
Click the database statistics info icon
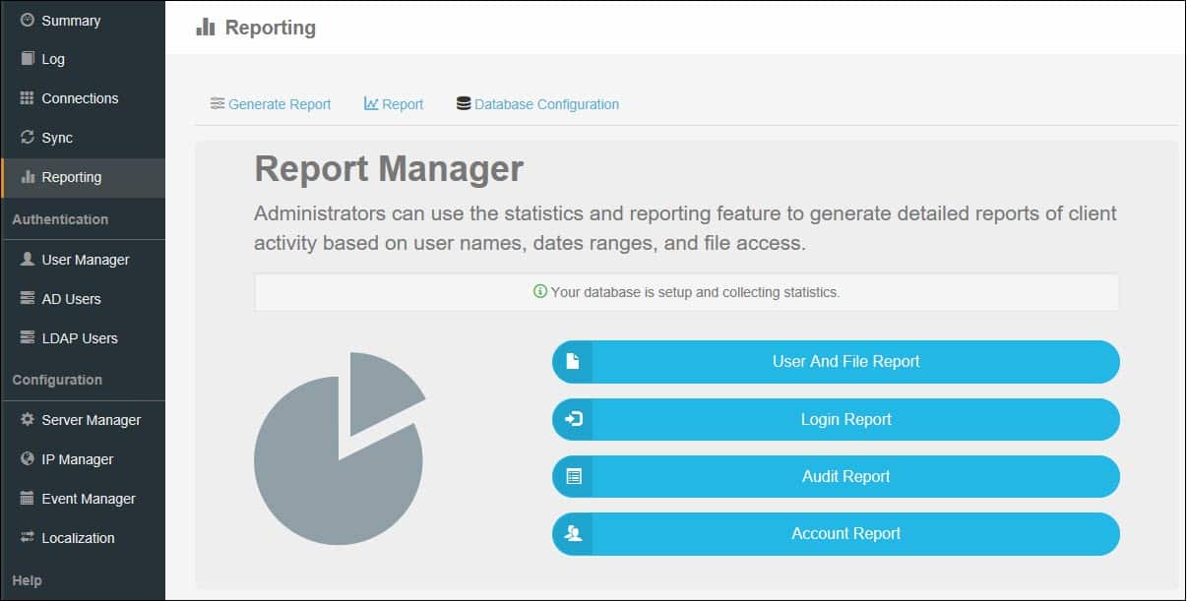(x=538, y=292)
